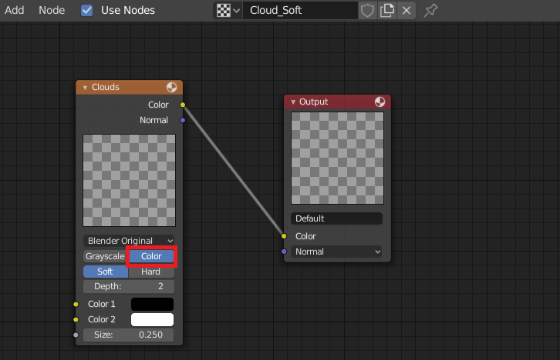Open the Node menu
The width and height of the screenshot is (560, 360).
click(52, 10)
